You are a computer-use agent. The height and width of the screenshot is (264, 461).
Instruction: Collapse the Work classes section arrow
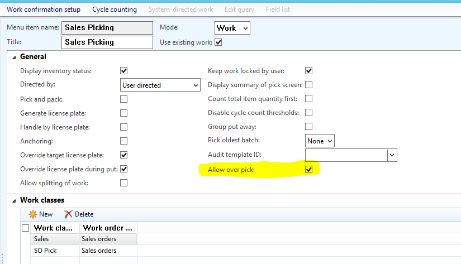tap(13, 200)
